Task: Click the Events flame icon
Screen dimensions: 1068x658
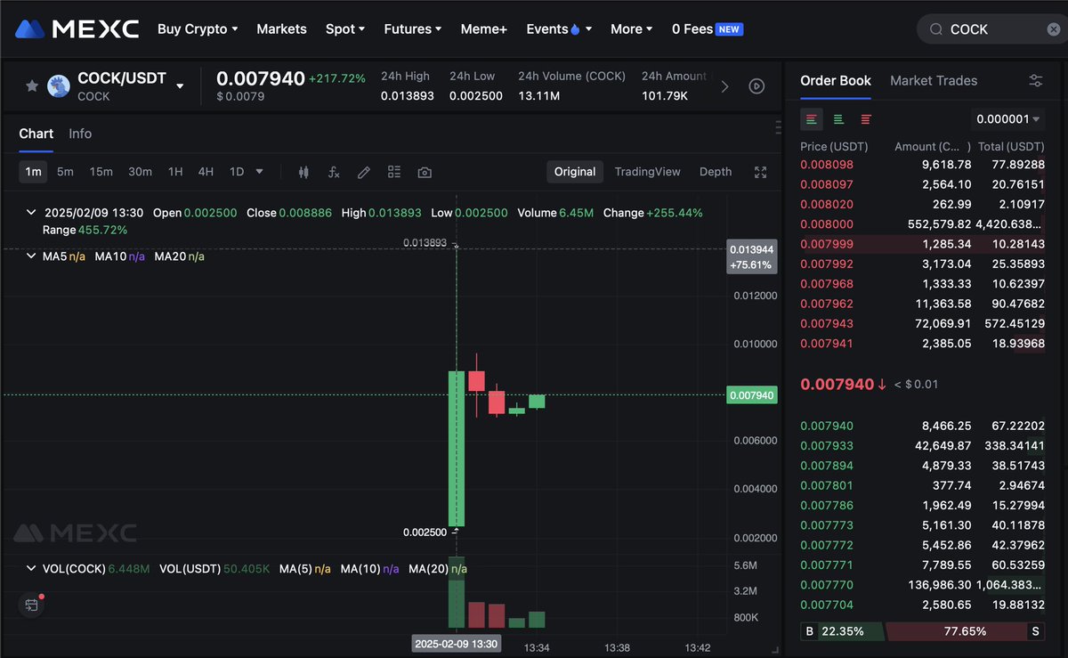Action: point(575,29)
